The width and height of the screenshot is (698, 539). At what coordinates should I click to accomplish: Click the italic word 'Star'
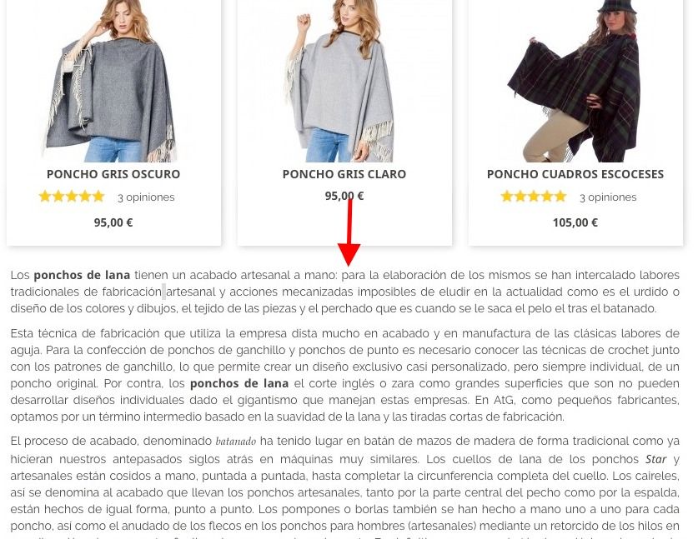pyautogui.click(x=655, y=459)
